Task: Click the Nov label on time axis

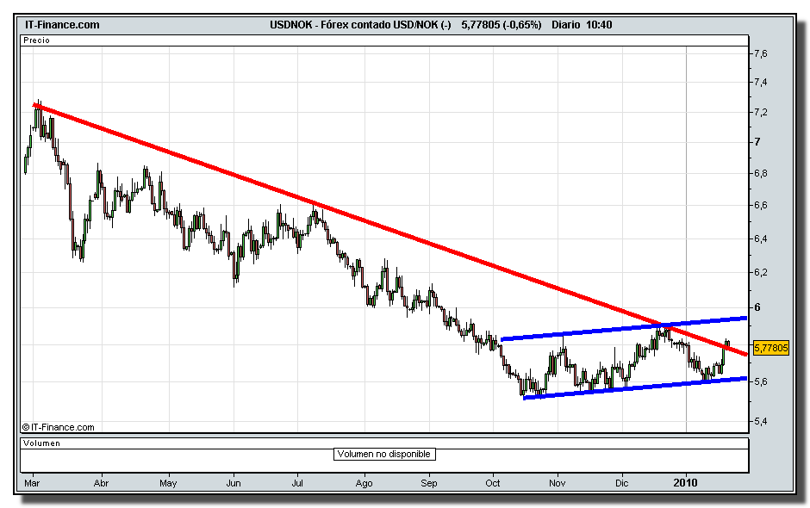Action: (557, 483)
